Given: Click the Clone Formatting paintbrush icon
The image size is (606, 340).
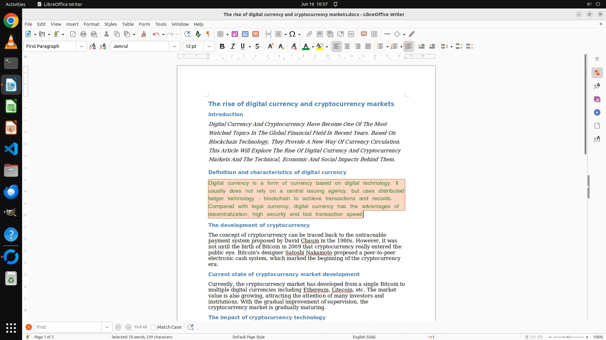Looking at the screenshot, I should [144, 34].
